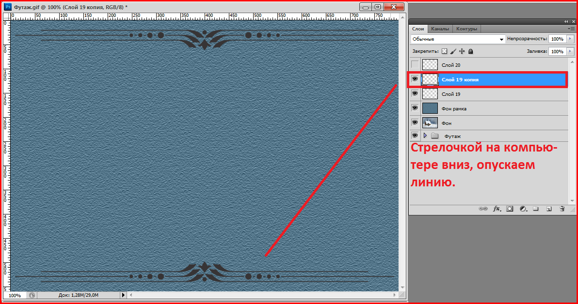Collapse the panel with double arrows
578x304 pixels.
566,22
